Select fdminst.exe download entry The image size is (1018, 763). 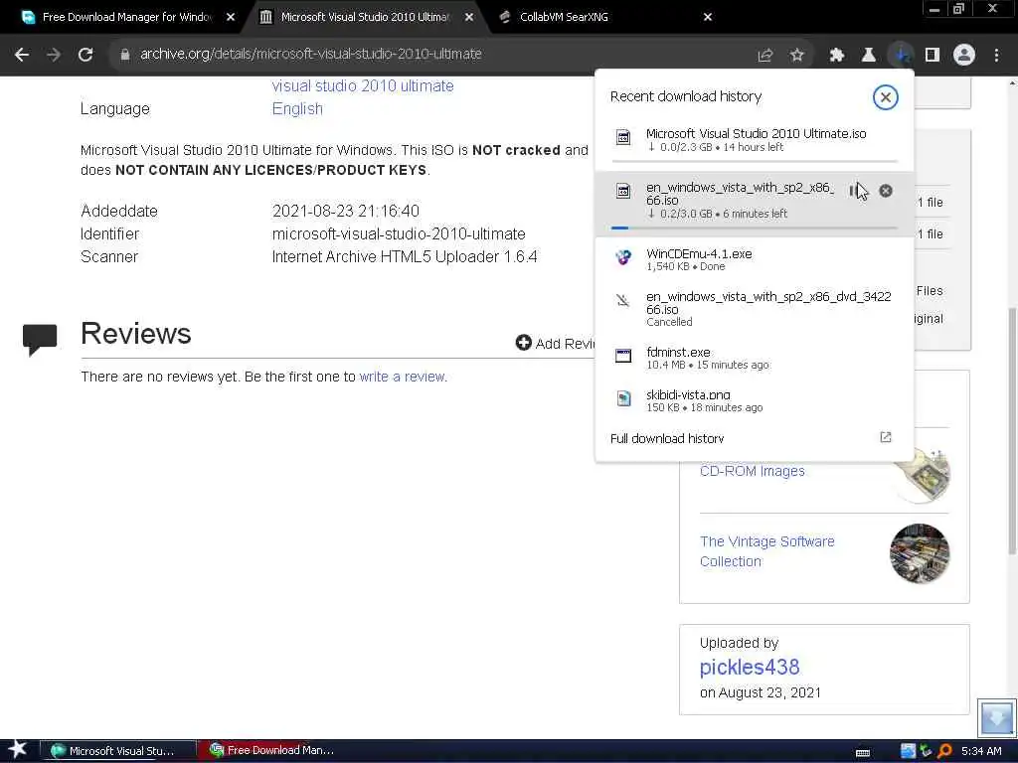click(755, 358)
